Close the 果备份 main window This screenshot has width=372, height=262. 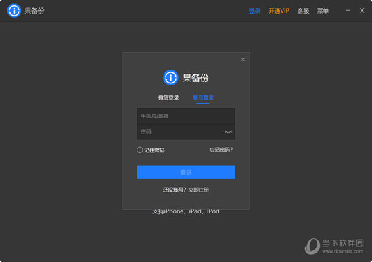362,10
